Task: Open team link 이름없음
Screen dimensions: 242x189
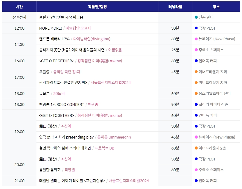Action: [x=115, y=50]
